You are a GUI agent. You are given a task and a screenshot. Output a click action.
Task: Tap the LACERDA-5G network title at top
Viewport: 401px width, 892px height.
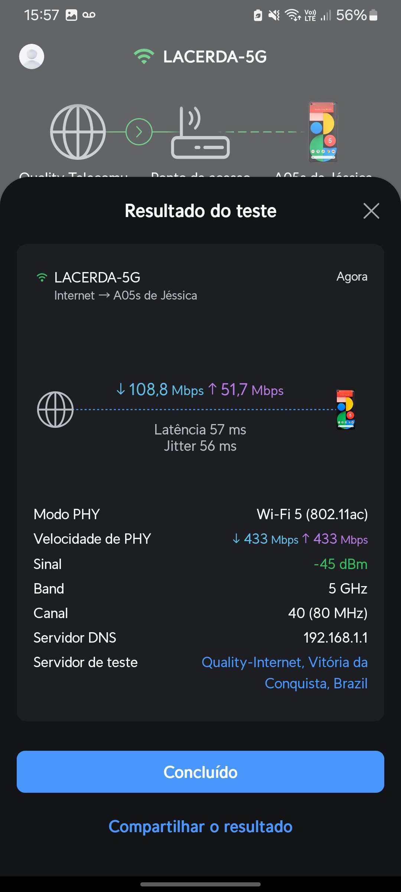[x=215, y=56]
